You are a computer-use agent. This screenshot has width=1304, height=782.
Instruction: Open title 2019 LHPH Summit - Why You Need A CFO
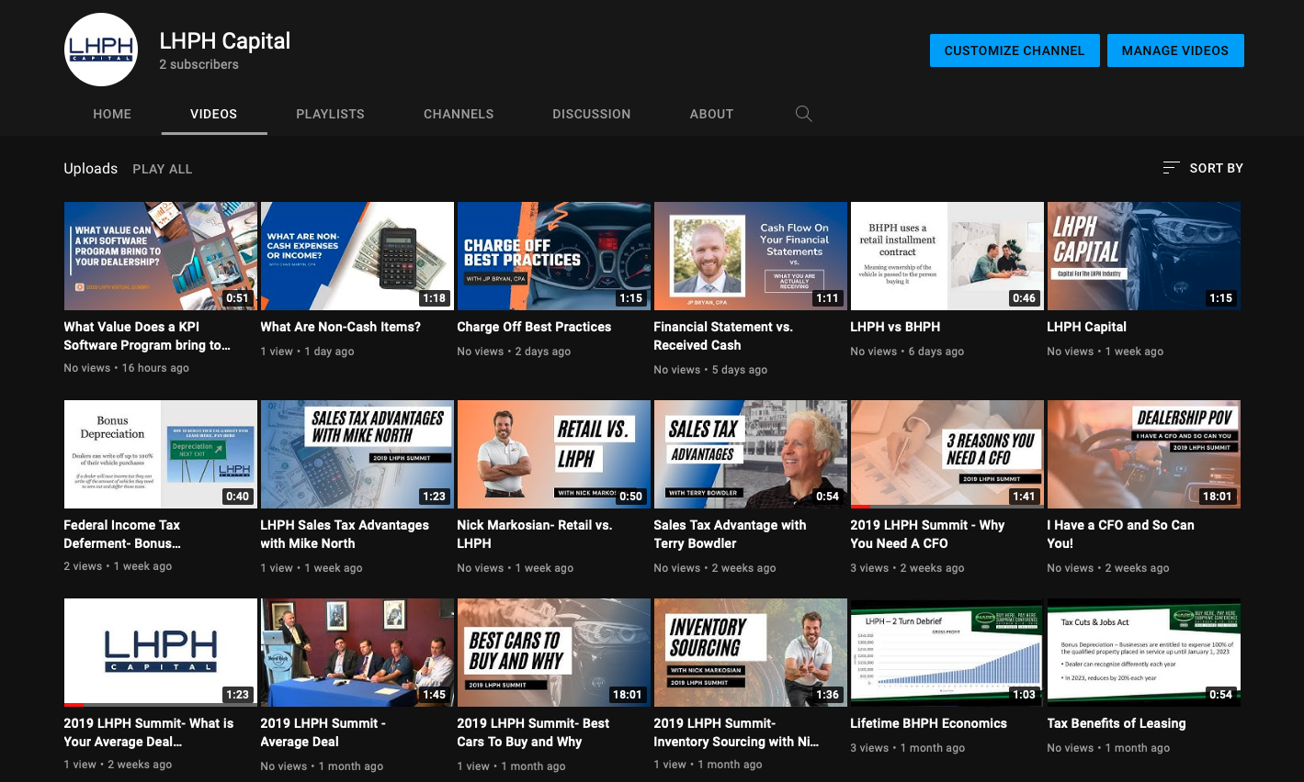pos(927,534)
